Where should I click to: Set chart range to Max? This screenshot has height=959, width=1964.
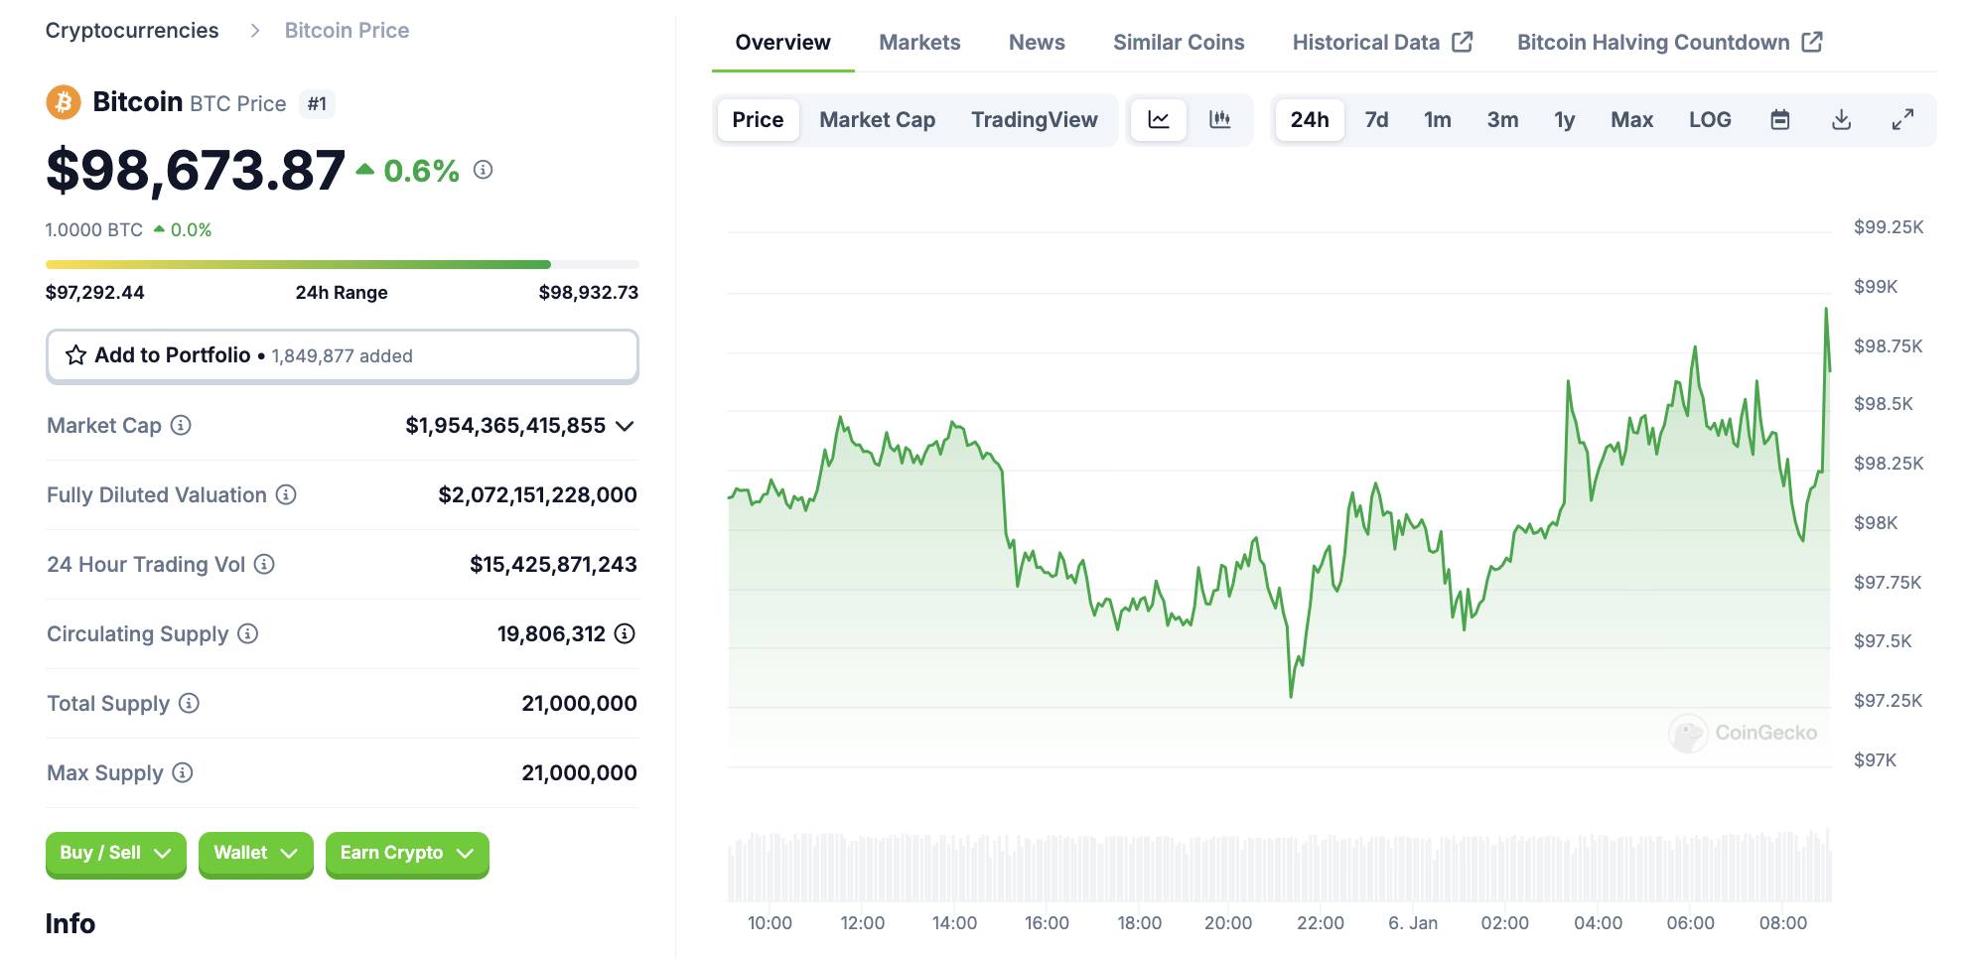(1631, 120)
